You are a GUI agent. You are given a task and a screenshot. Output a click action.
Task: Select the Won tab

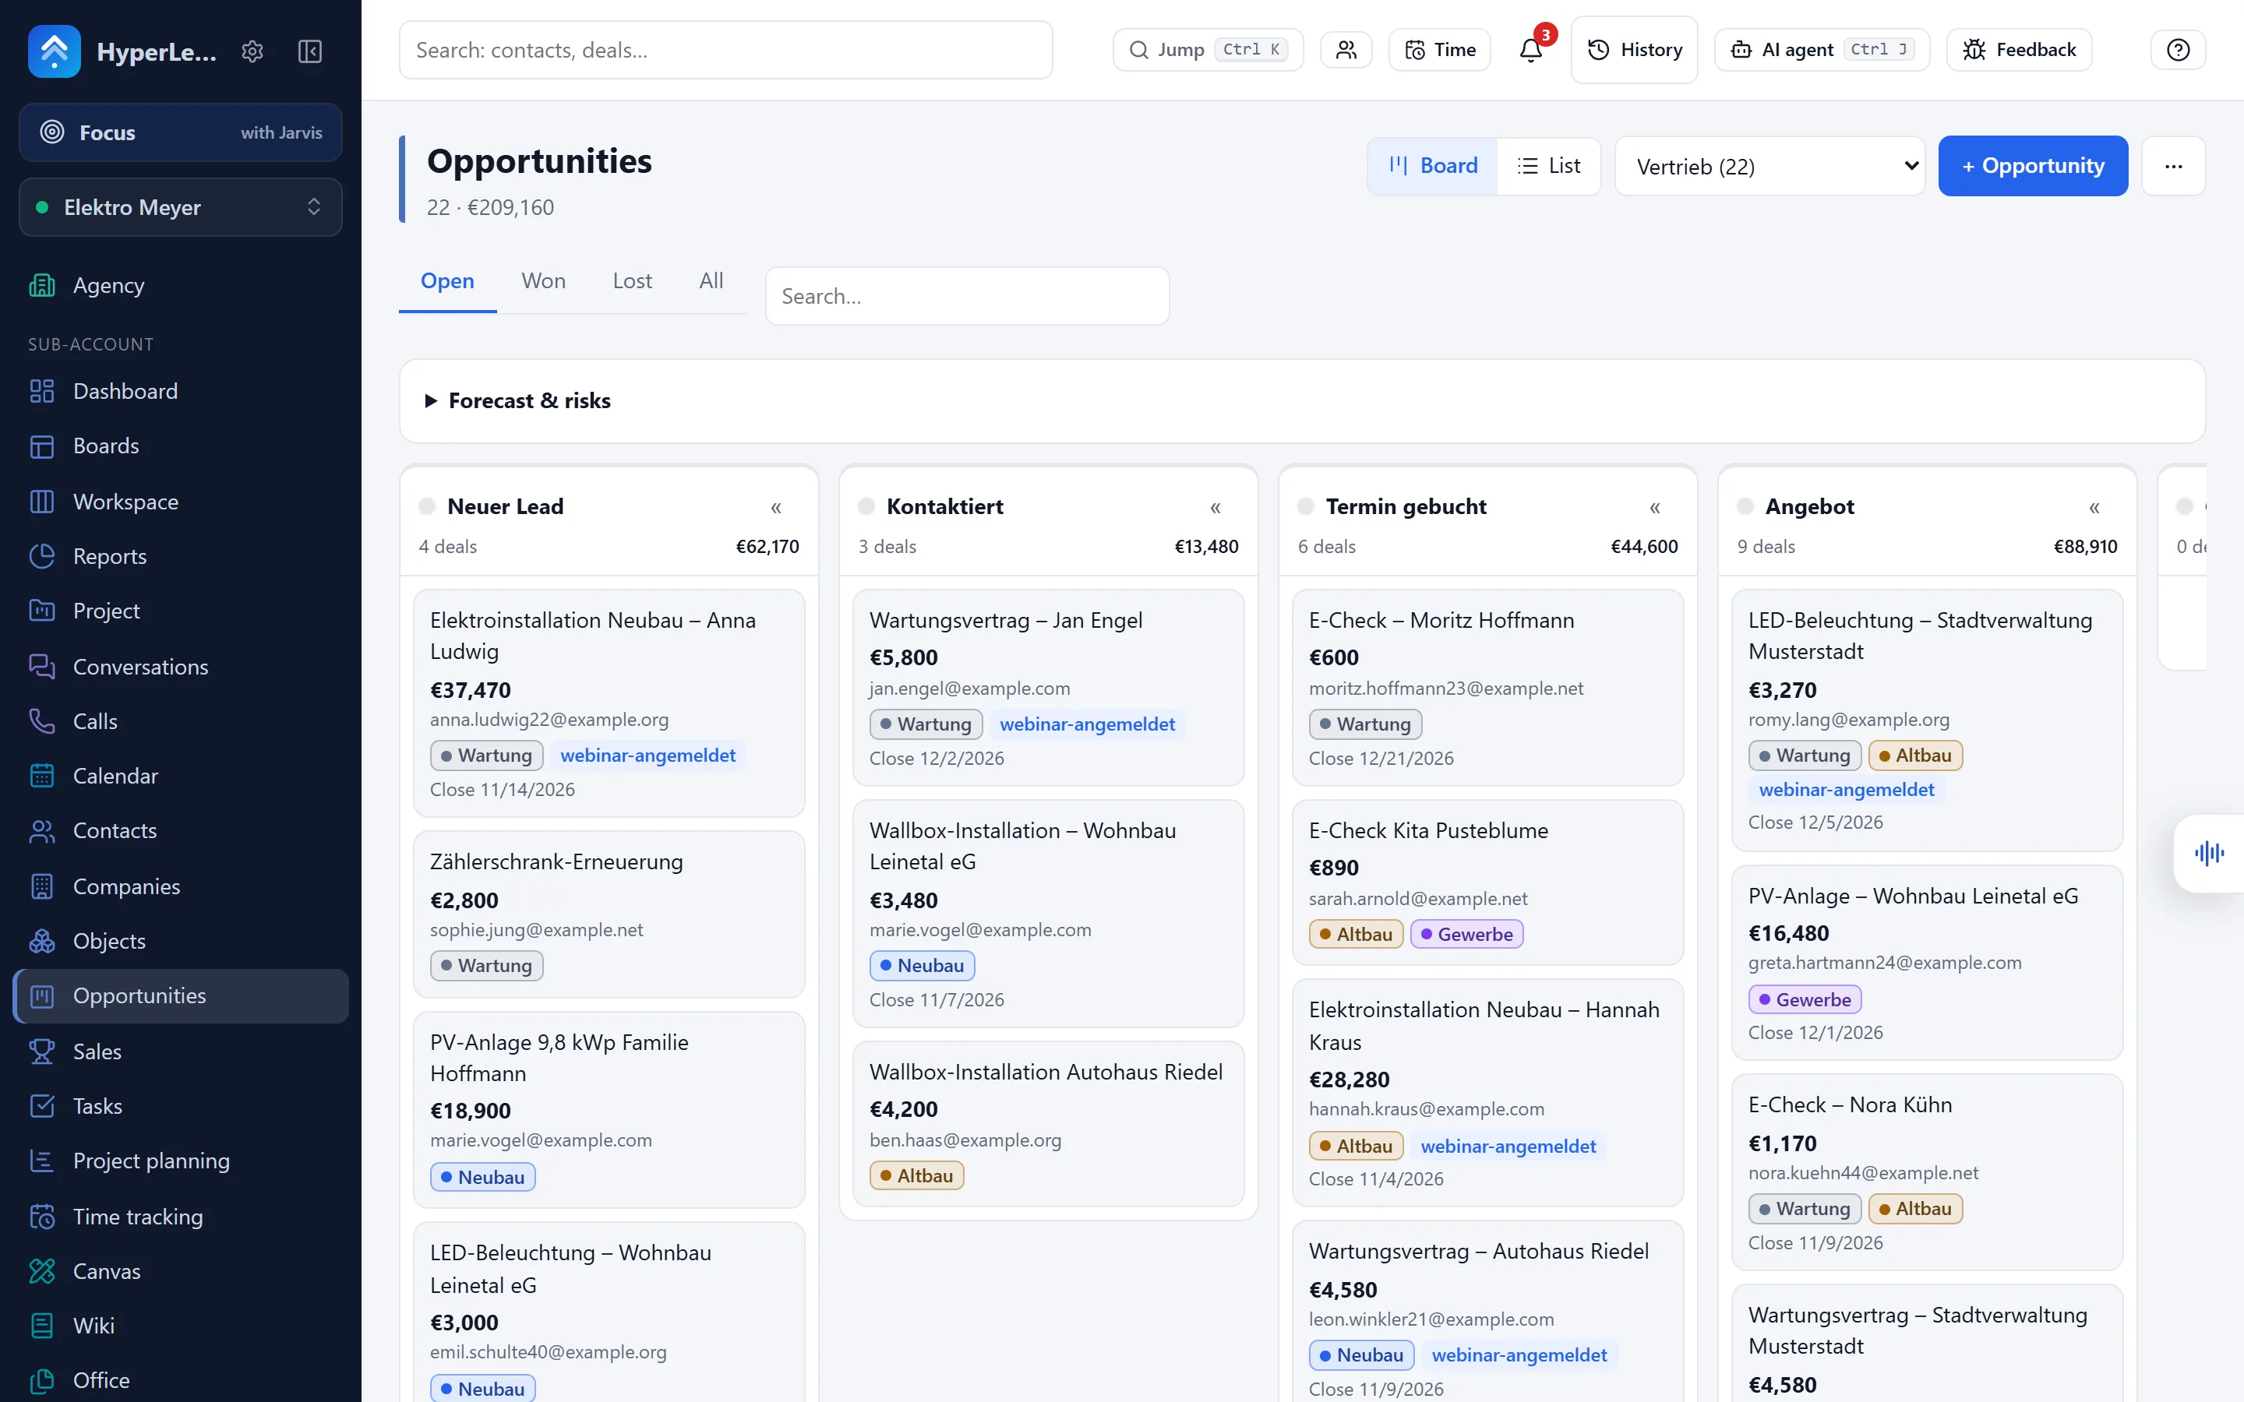(x=543, y=281)
